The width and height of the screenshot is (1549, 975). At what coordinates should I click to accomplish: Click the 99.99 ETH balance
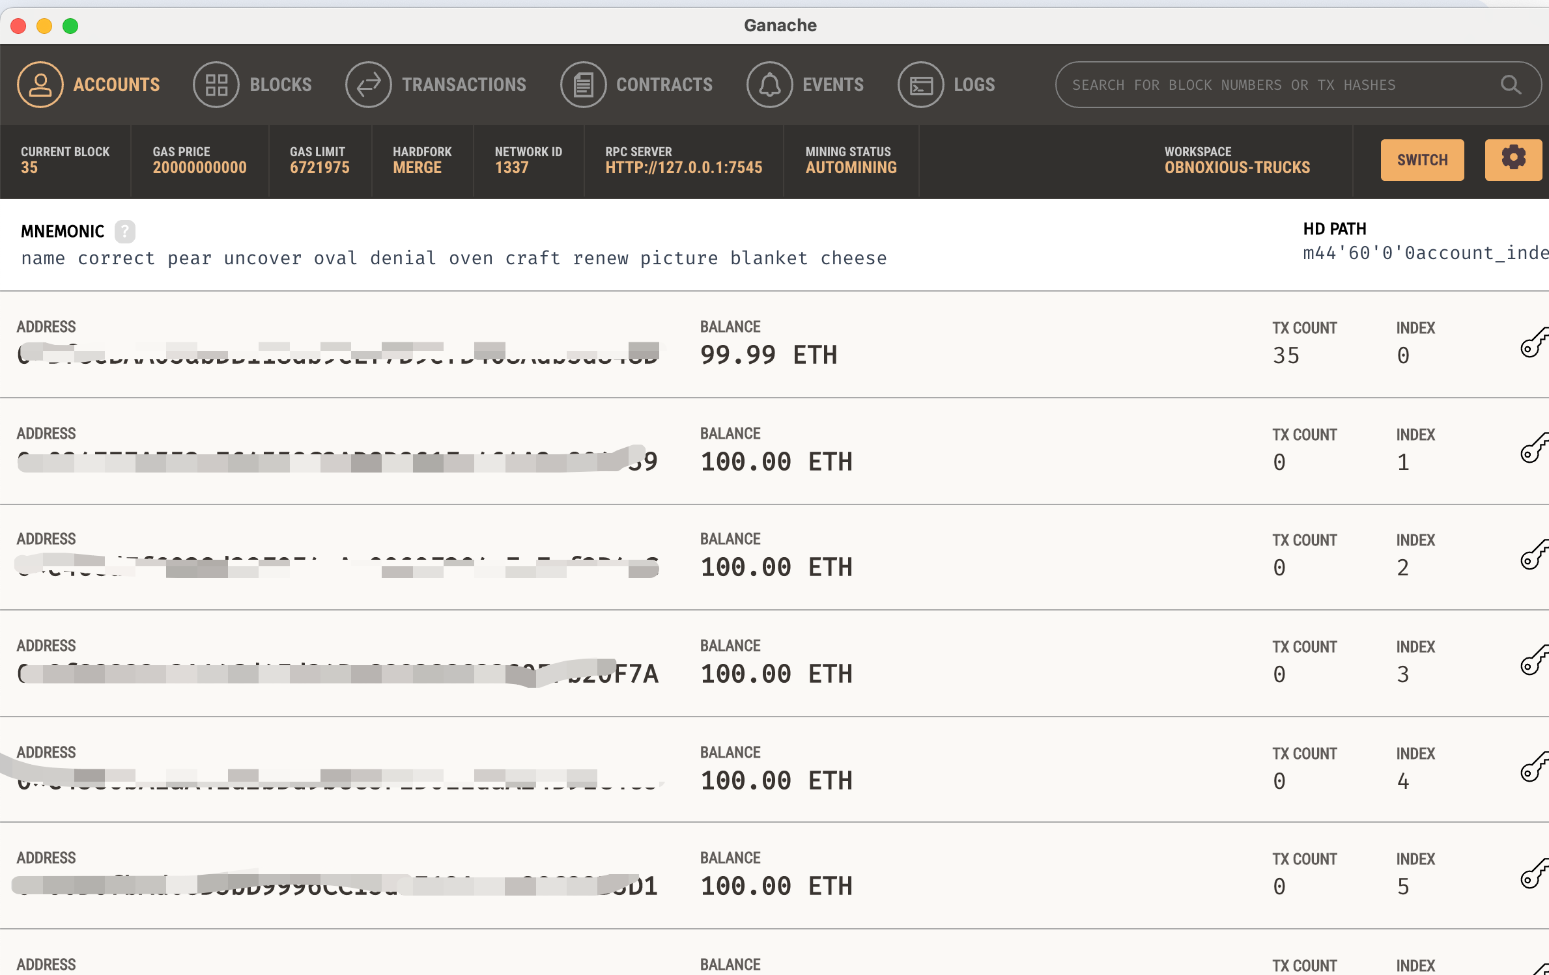click(x=769, y=355)
